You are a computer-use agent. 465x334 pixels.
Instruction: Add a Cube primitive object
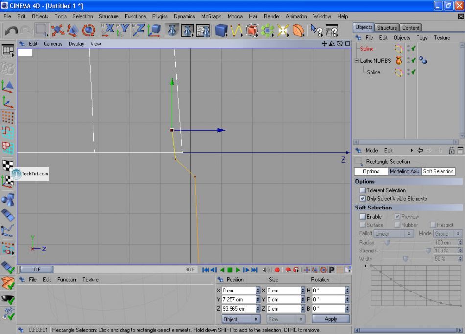(221, 30)
